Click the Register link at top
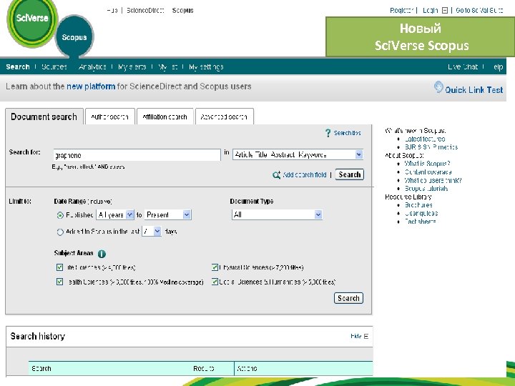515x386 pixels. tap(401, 11)
